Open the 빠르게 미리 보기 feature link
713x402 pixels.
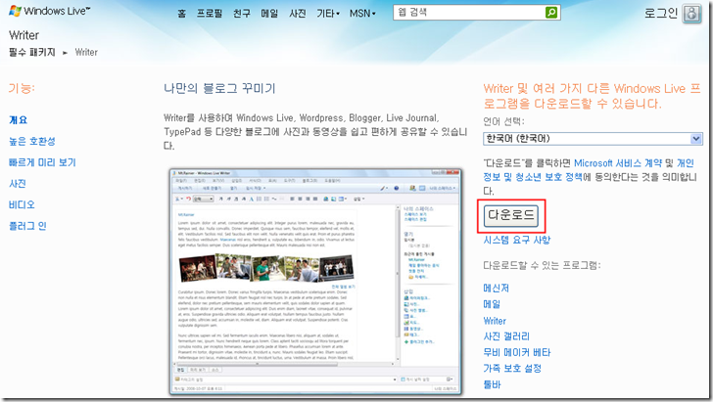(42, 162)
